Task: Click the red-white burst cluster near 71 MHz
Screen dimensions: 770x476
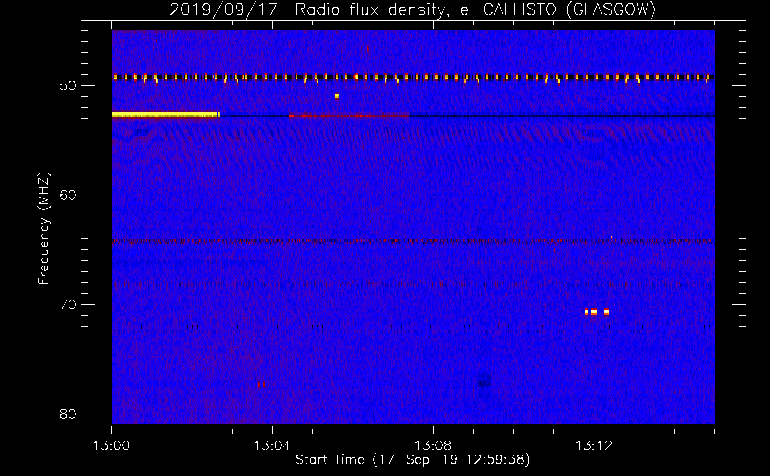Action: click(x=597, y=312)
